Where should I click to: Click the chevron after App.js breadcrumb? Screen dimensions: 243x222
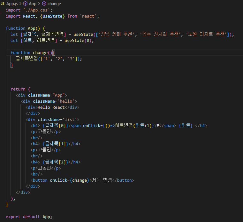(20, 4)
